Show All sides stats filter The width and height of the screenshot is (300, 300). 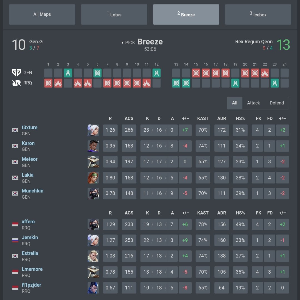point(234,103)
